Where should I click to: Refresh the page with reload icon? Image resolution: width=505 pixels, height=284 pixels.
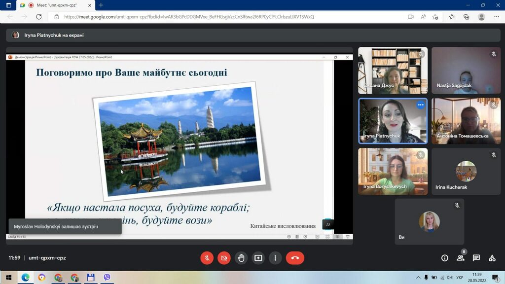click(39, 17)
